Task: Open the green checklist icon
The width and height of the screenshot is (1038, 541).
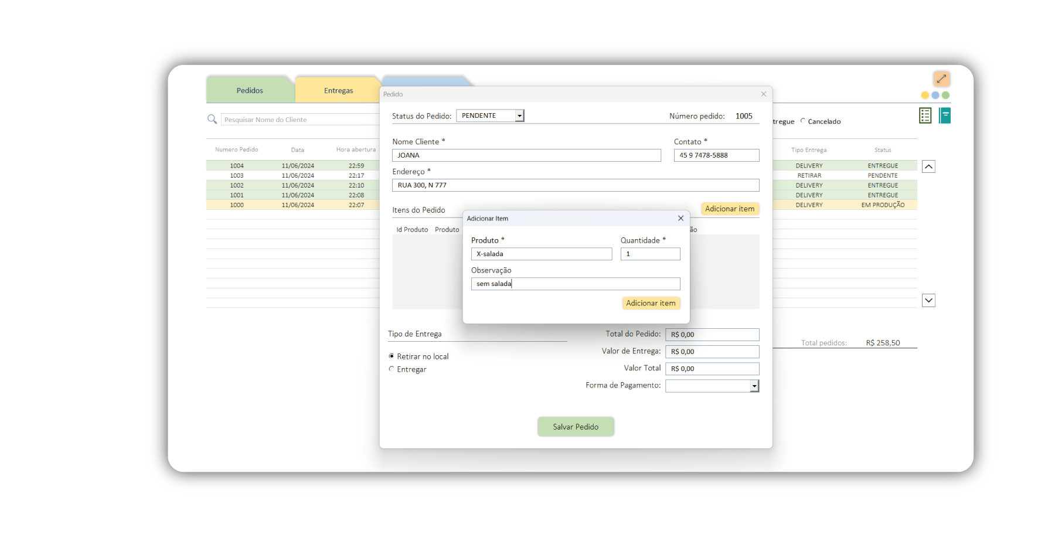Action: pyautogui.click(x=925, y=116)
